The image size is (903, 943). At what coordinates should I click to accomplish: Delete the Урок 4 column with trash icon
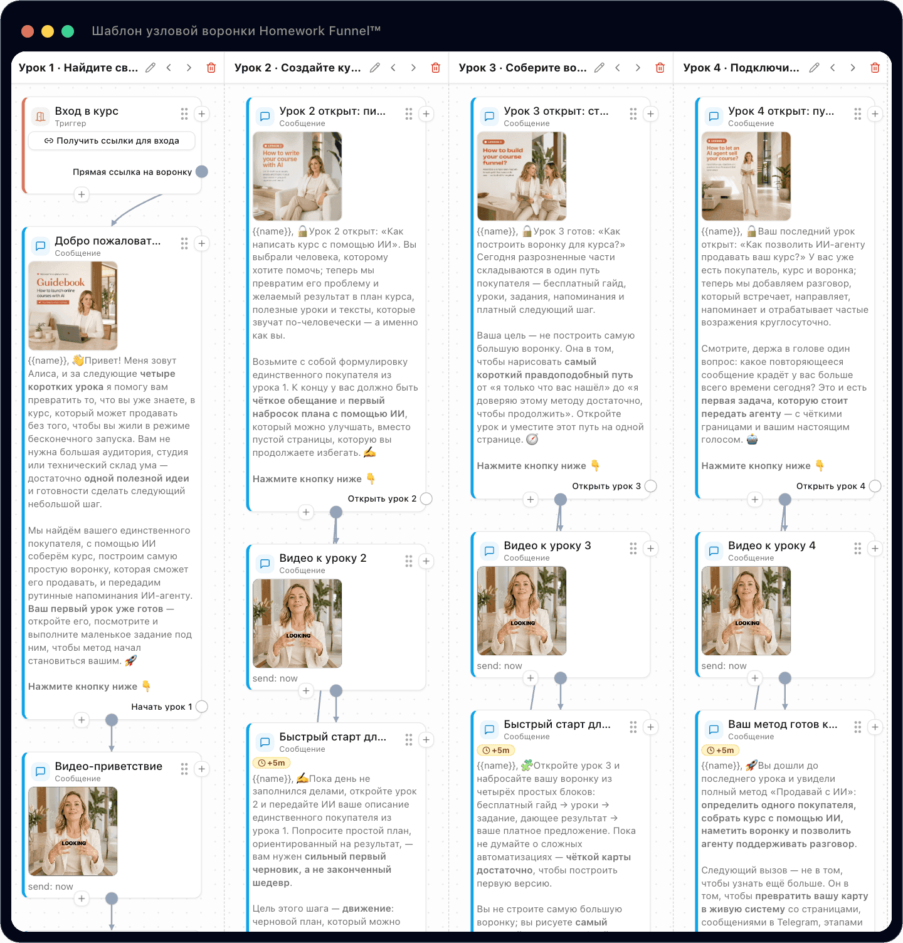pos(875,68)
